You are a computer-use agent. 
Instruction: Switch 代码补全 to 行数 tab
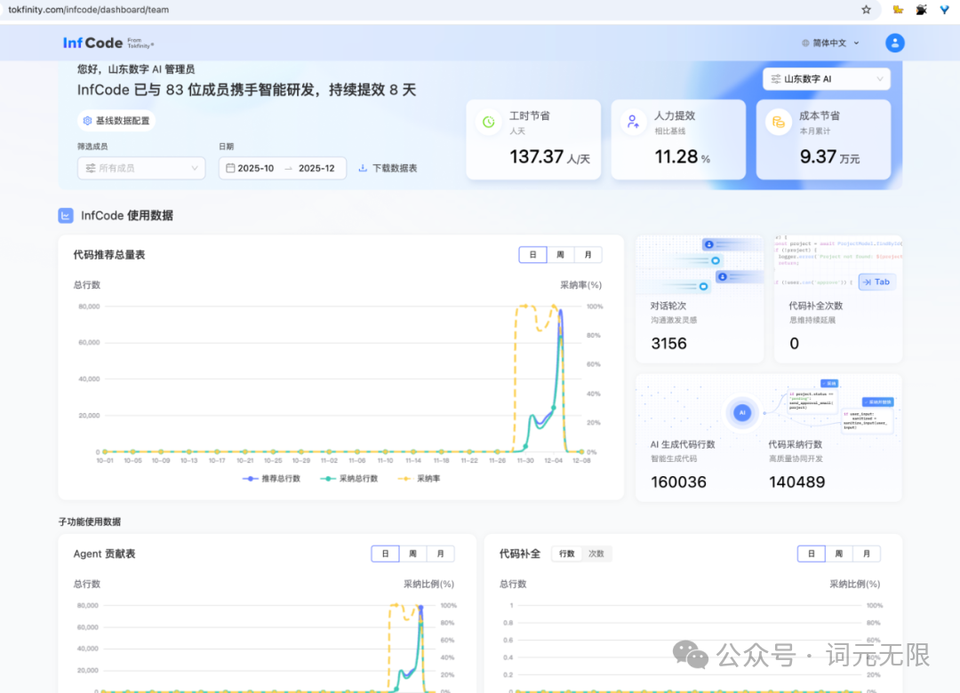567,554
